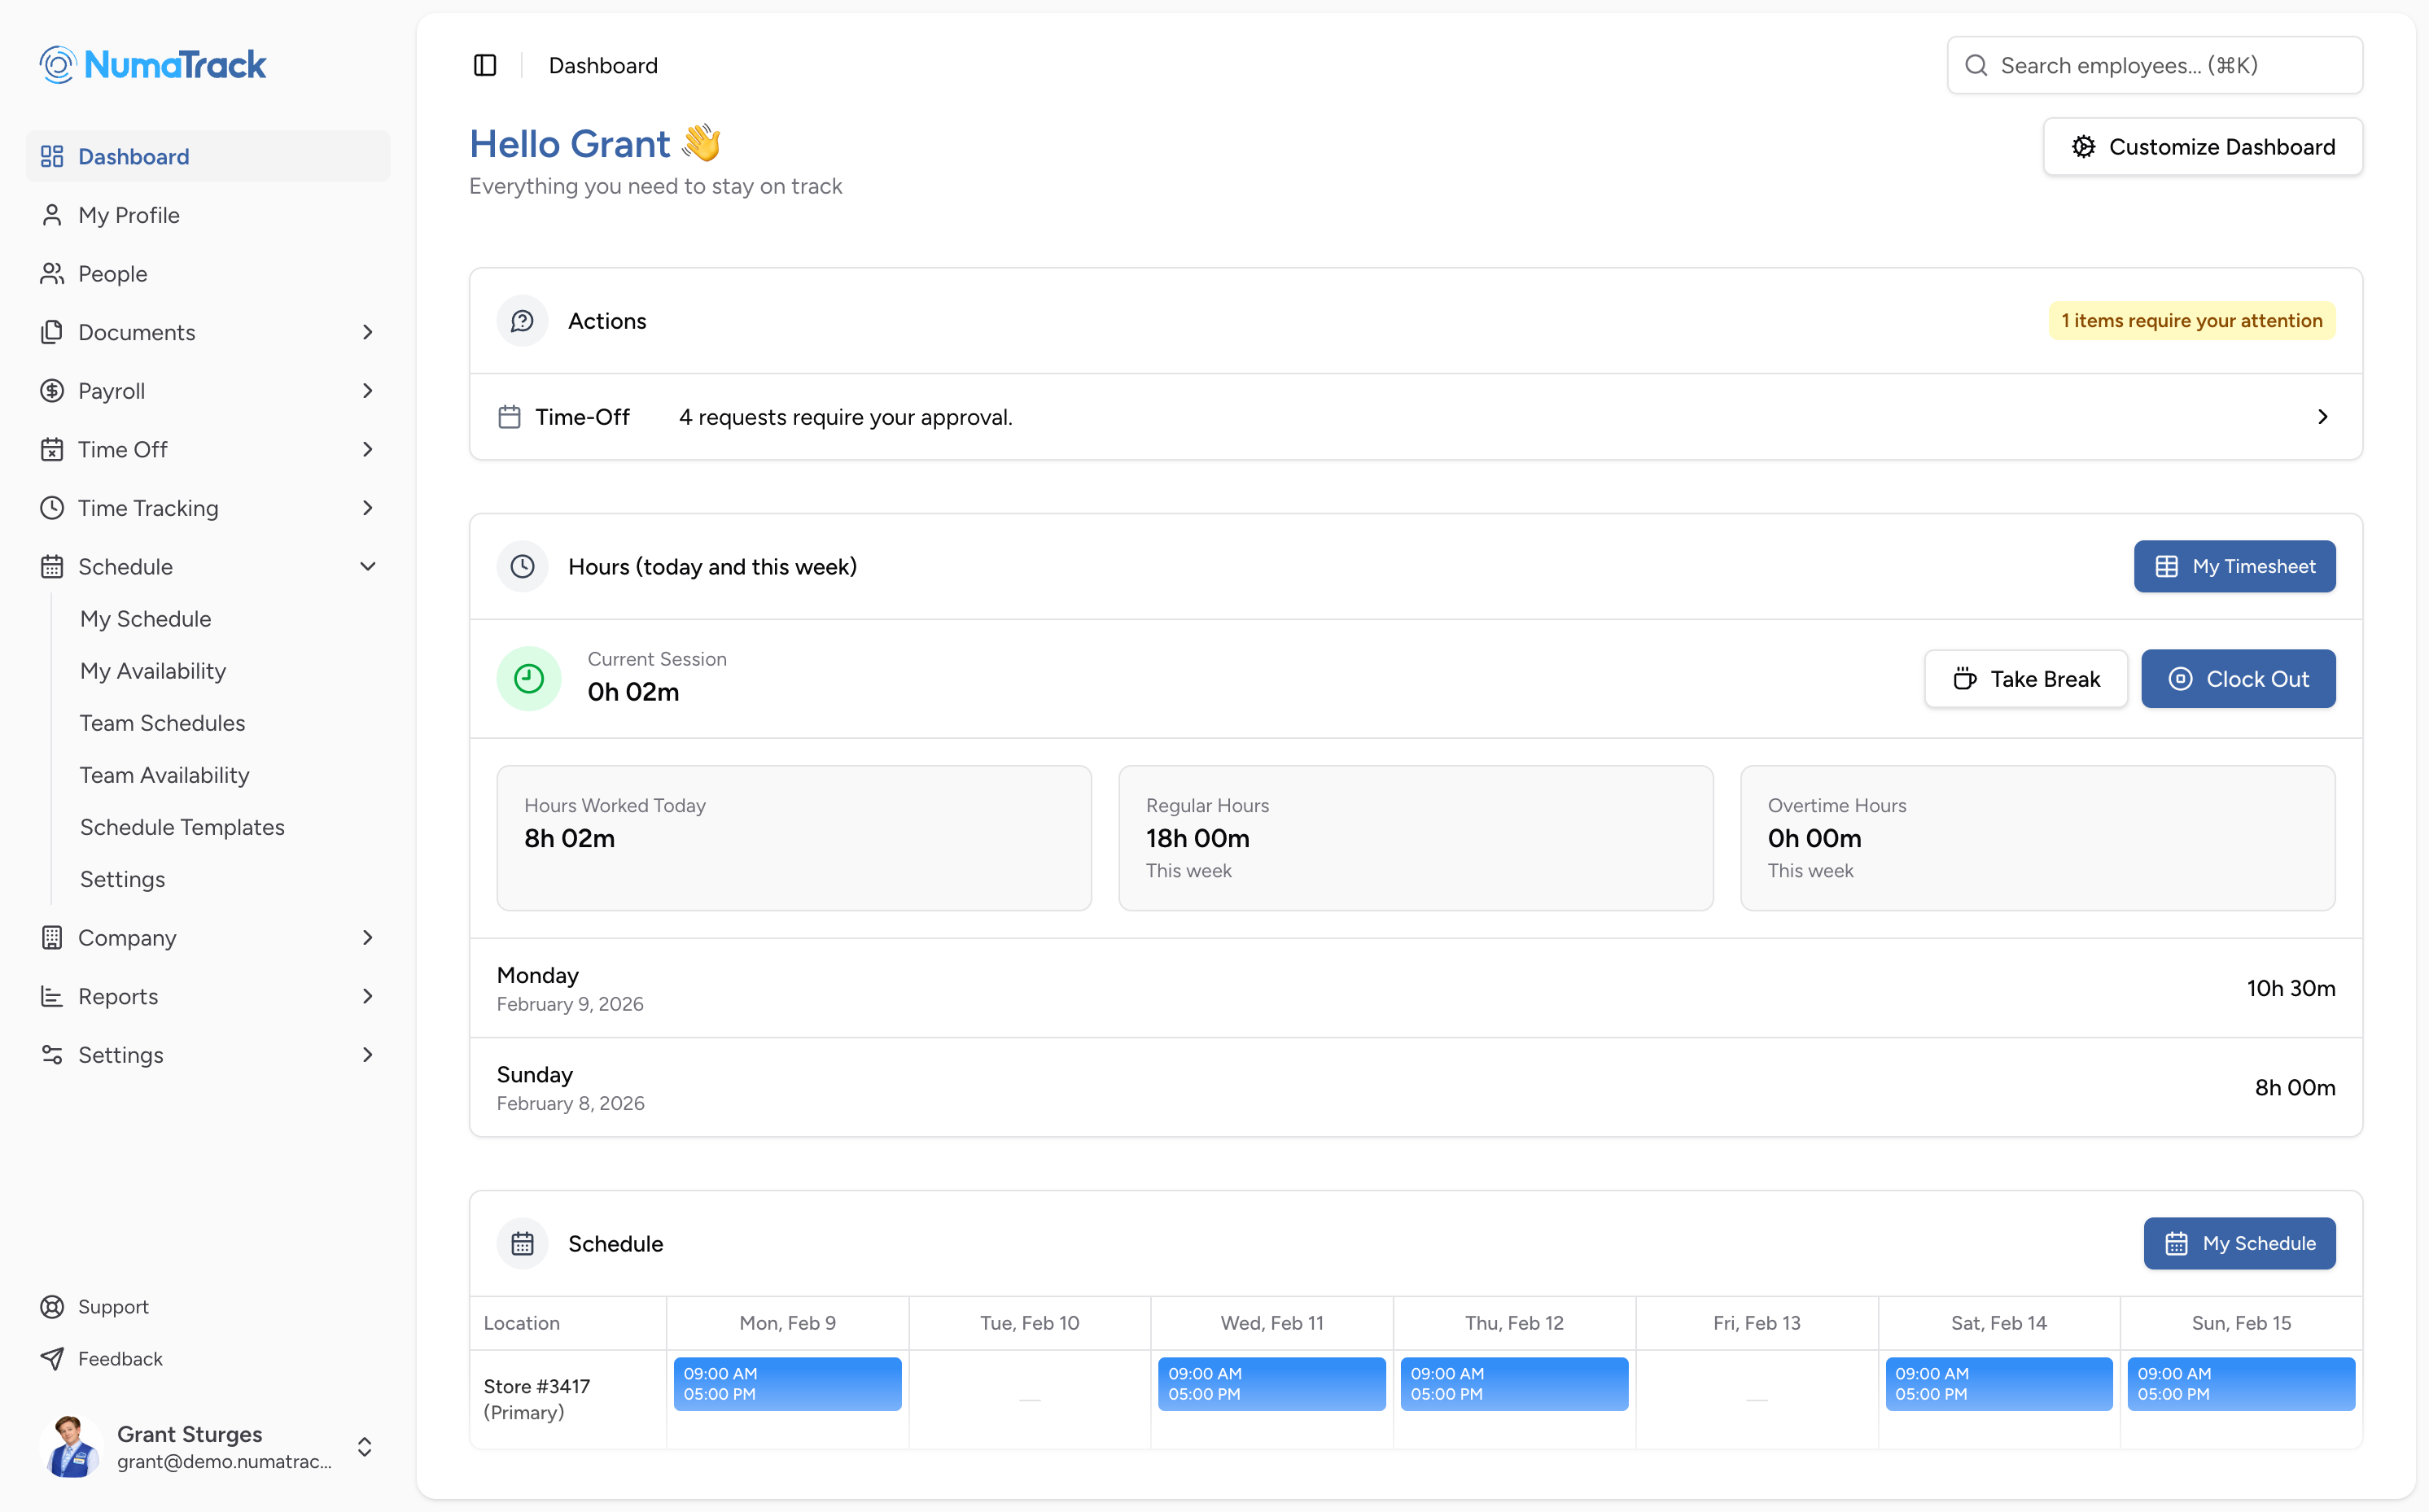
Task: Click the Time Tracking clock icon
Action: (53, 507)
